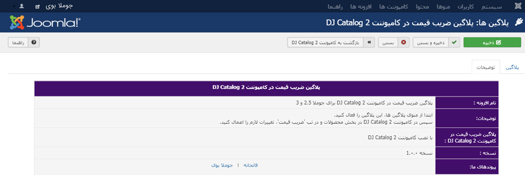
Task: Click the page title پلاگین ها heading
Action: click(417, 23)
